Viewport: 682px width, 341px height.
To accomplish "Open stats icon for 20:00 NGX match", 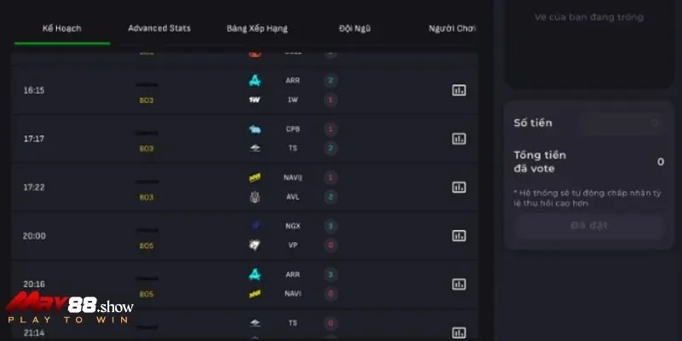I will tap(459, 236).
